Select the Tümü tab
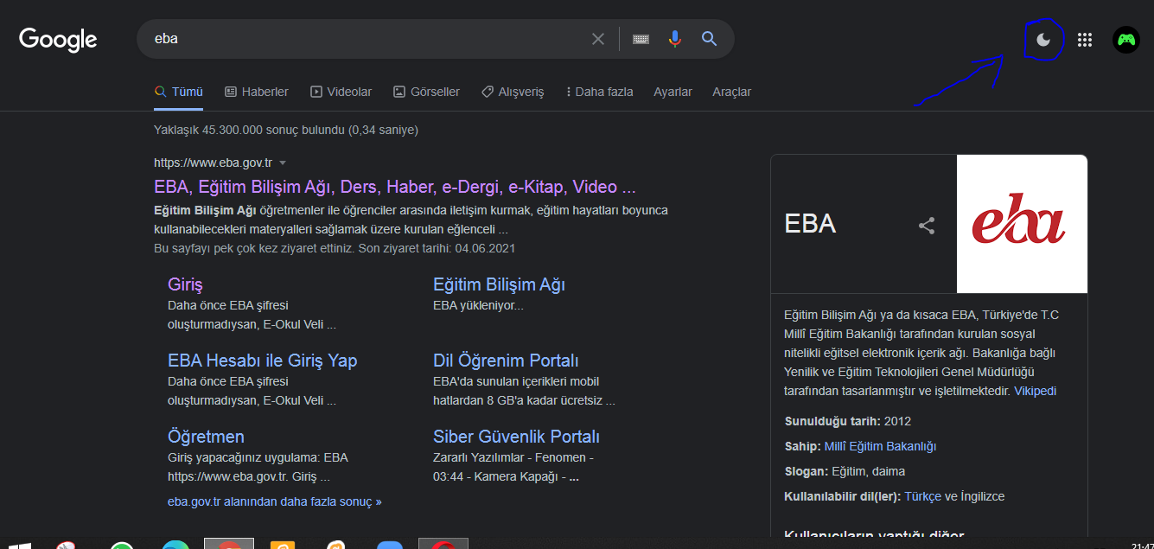The height and width of the screenshot is (549, 1154). [x=178, y=92]
